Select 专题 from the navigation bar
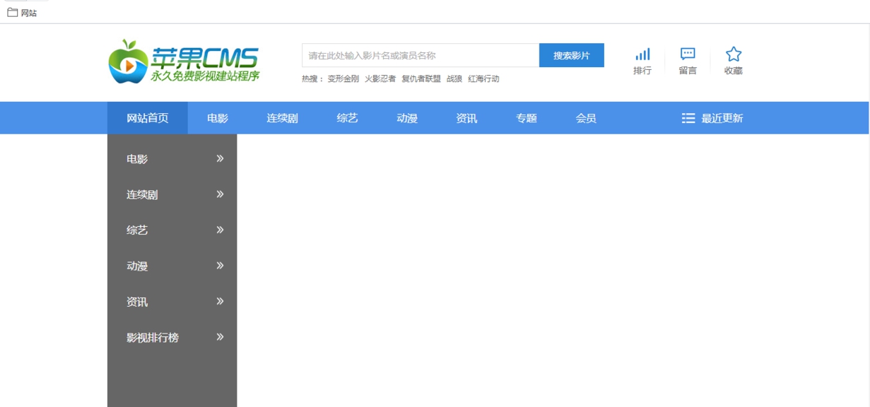870x407 pixels. (x=526, y=118)
